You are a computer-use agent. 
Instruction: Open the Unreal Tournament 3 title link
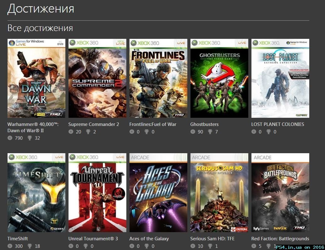click(93, 239)
